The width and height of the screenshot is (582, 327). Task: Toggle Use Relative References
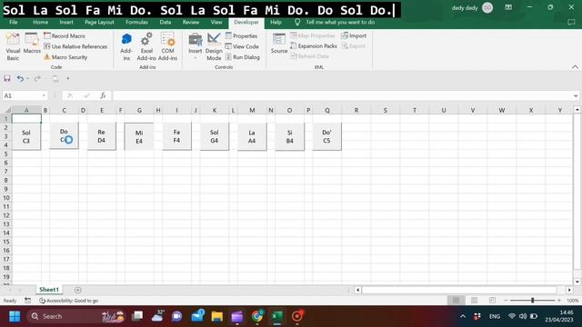(x=75, y=46)
